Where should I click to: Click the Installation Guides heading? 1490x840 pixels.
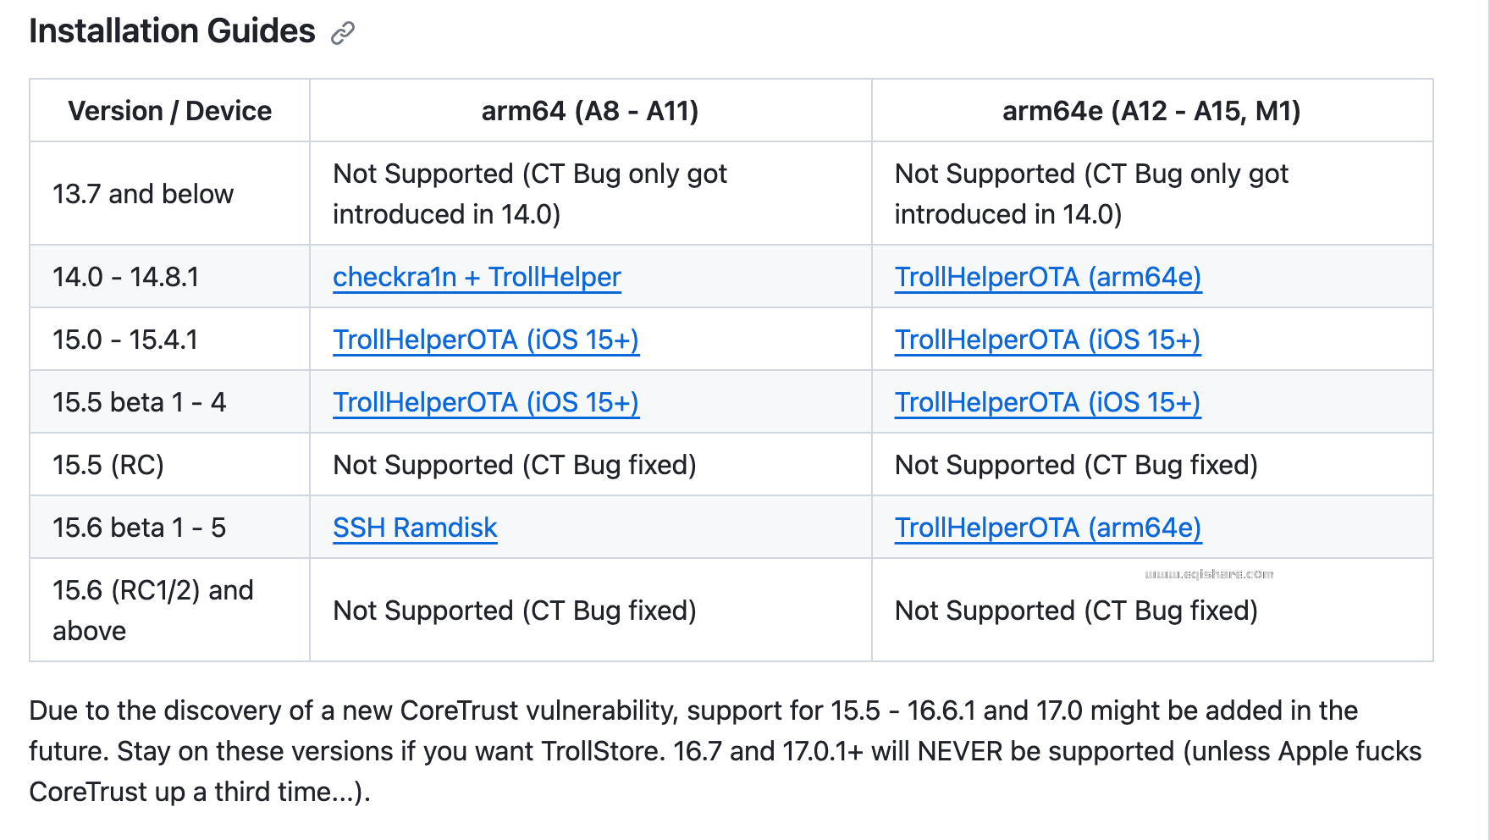tap(172, 31)
